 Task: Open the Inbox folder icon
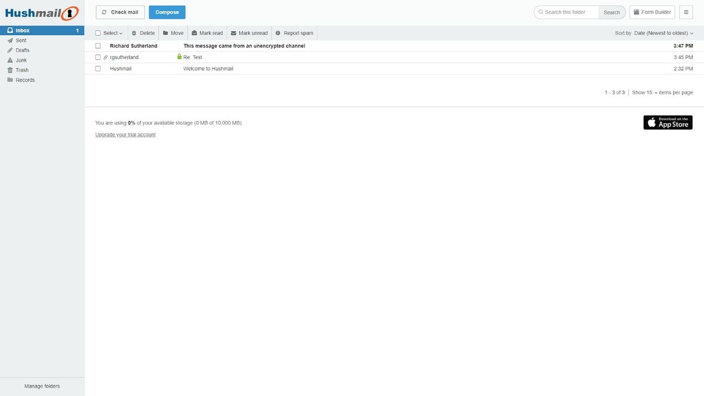(x=10, y=30)
